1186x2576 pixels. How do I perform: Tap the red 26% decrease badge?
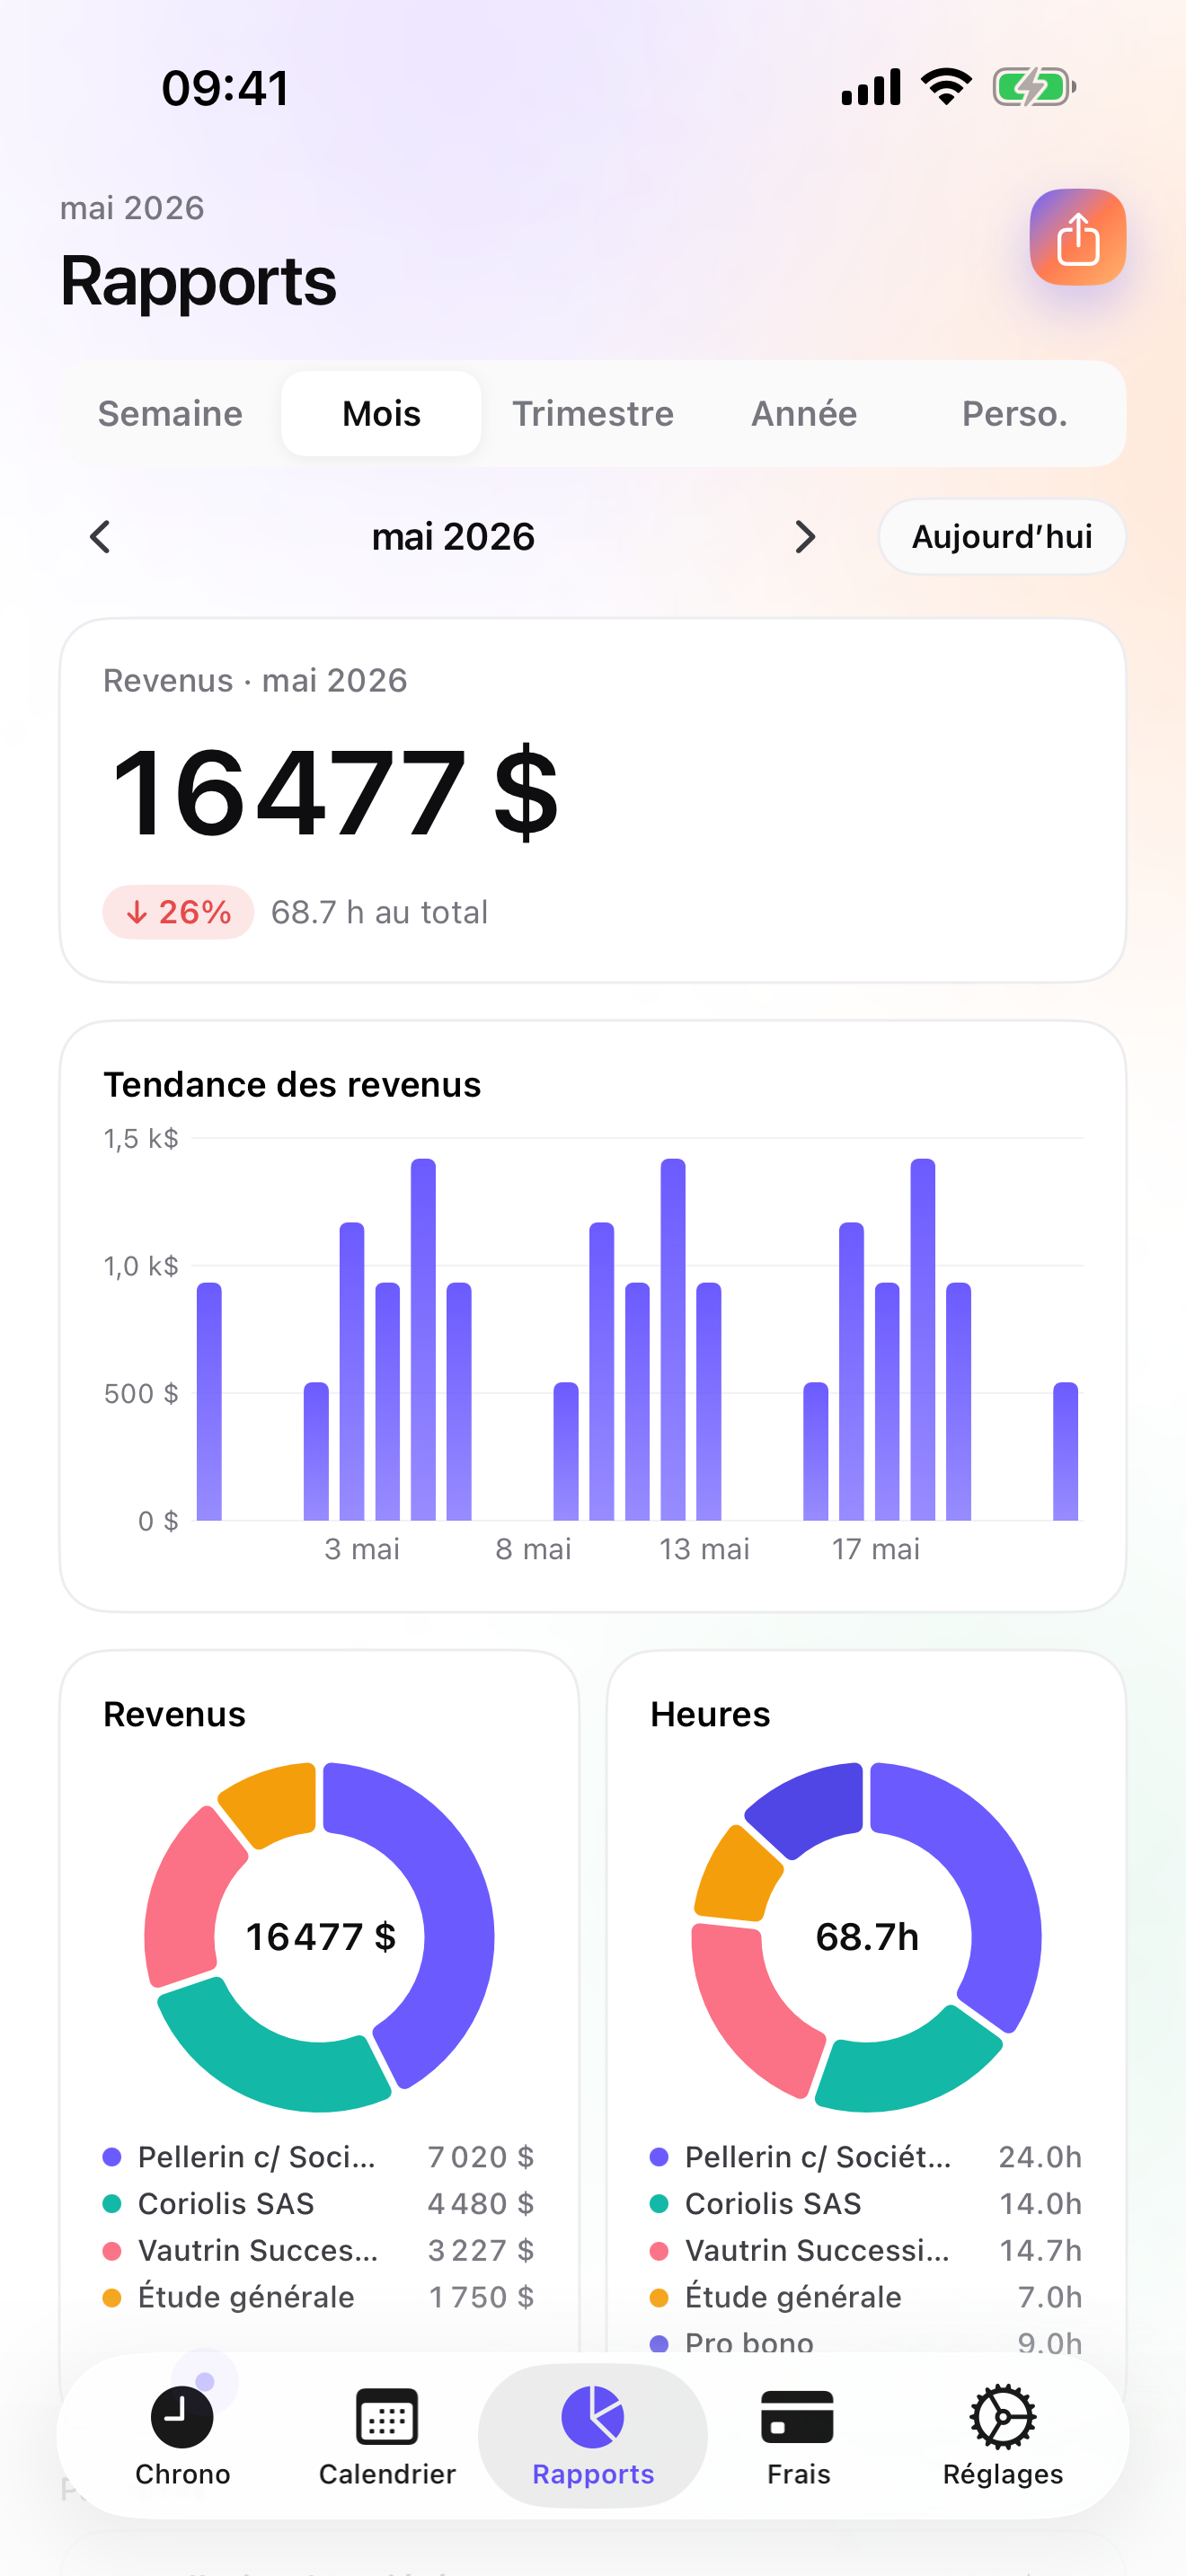(178, 912)
